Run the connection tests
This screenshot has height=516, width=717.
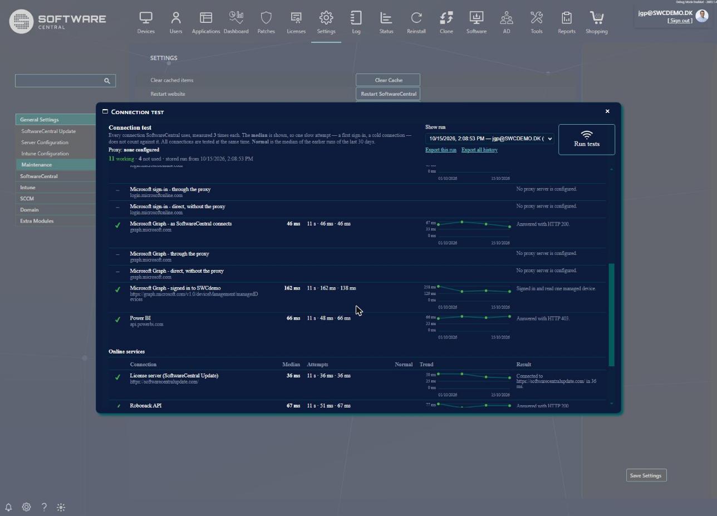pos(587,139)
